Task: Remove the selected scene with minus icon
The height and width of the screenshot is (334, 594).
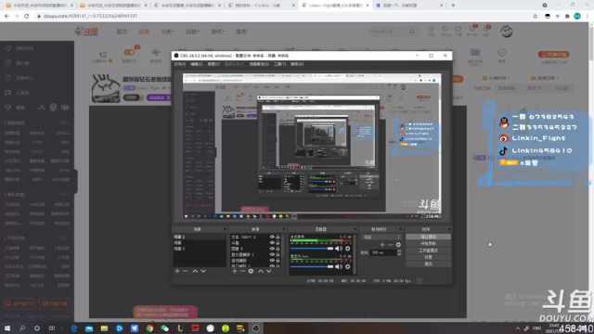Action: [x=186, y=271]
